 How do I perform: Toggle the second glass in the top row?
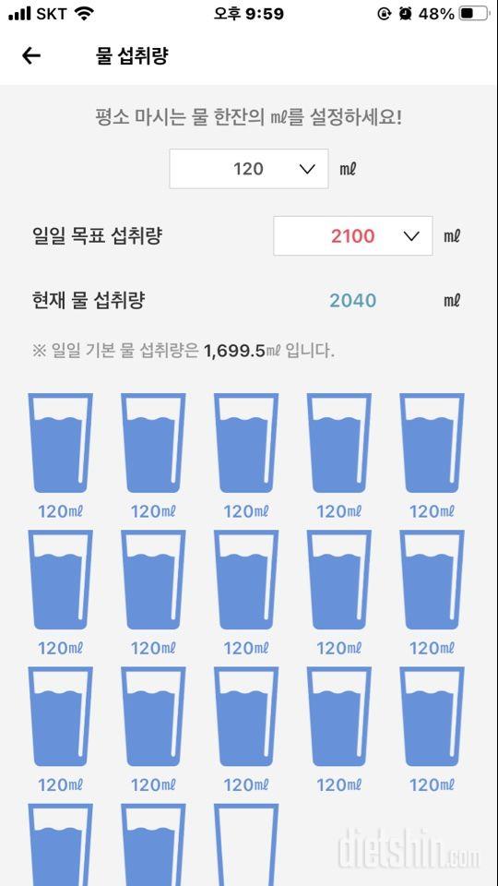[153, 443]
